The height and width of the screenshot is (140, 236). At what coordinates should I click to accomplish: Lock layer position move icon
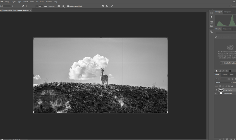coord(226,86)
